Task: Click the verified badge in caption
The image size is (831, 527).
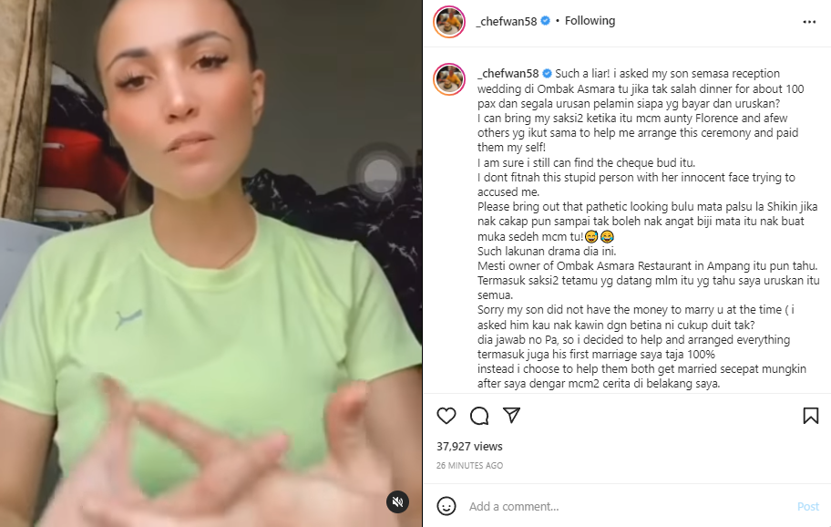Action: coord(548,73)
